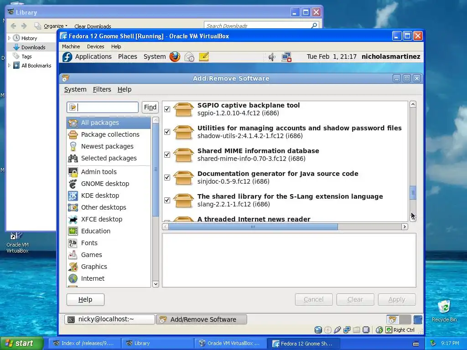The height and width of the screenshot is (350, 467).
Task: Click the category list vertical scrollbar thumb
Action: [156, 170]
